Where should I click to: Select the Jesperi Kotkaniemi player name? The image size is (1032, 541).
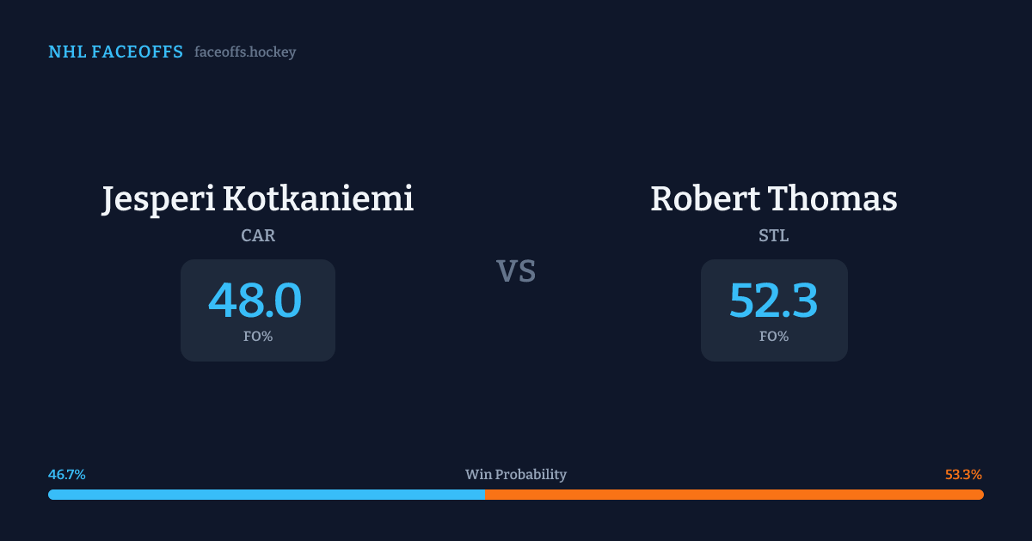[258, 198]
